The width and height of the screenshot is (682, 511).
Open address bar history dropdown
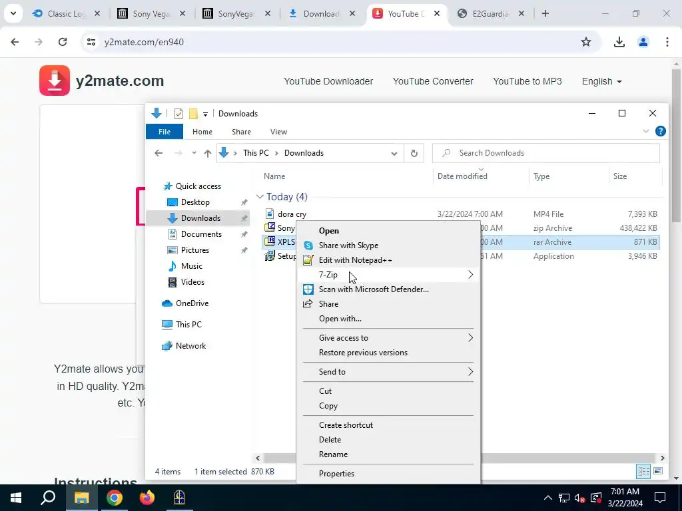[x=394, y=153]
